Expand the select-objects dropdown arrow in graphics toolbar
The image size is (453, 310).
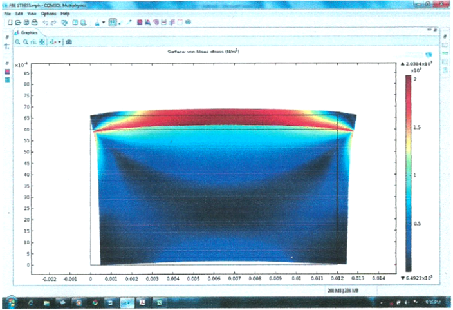[60, 42]
